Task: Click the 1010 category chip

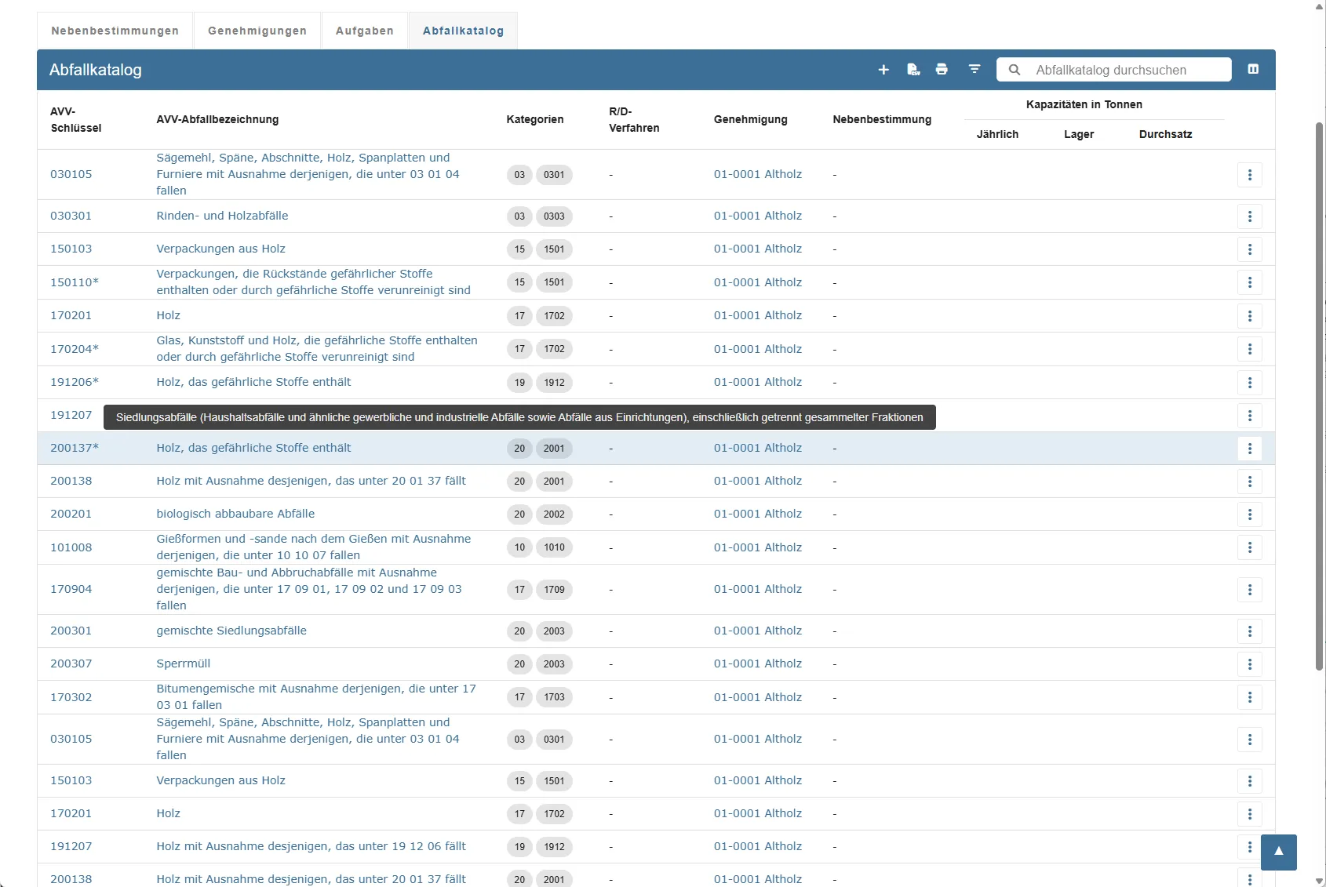Action: (554, 547)
